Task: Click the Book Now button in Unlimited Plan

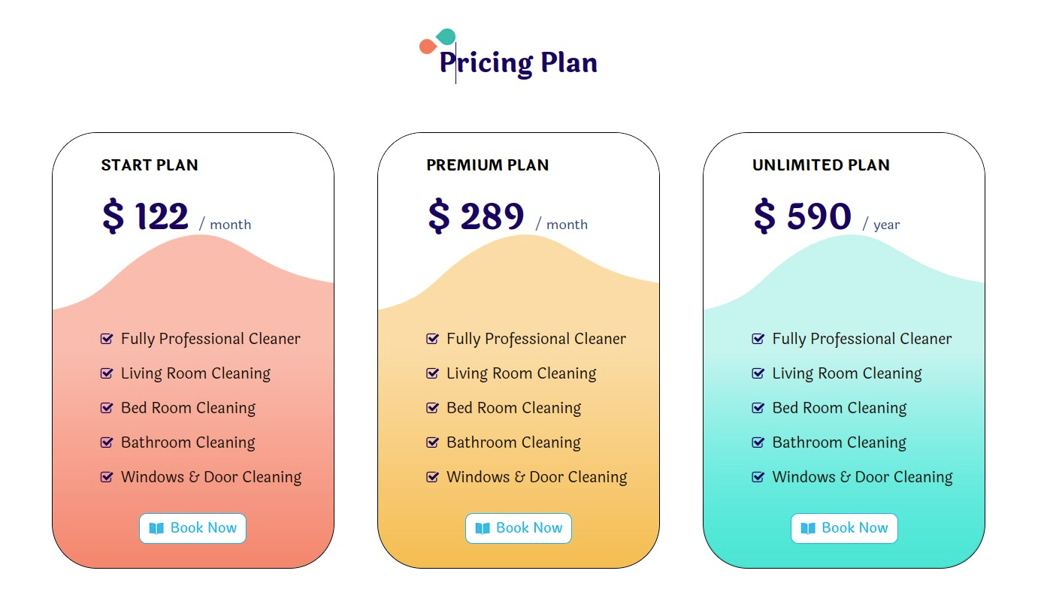Action: point(844,528)
